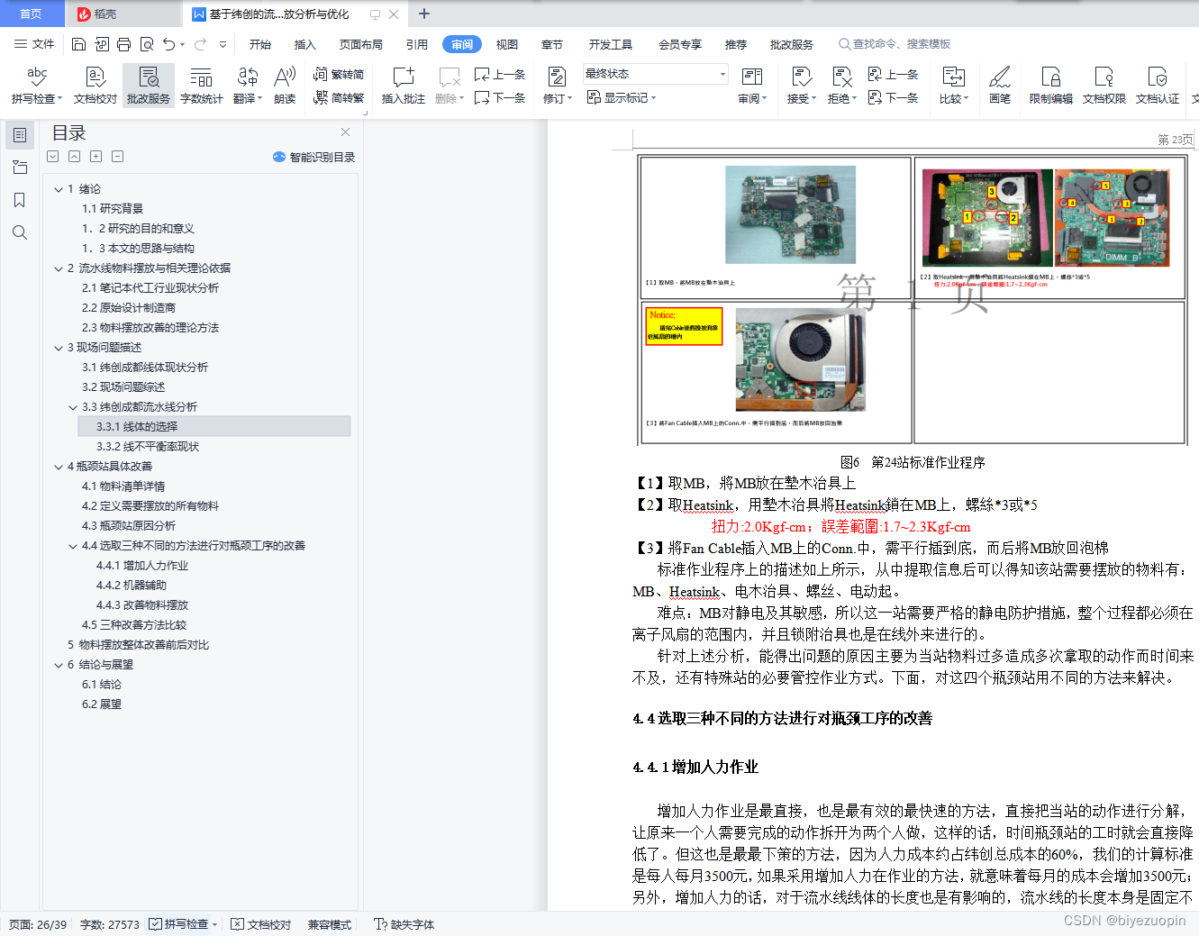The image size is (1199, 936).
Task: Collapse '2 流水线物料摆放与相关理论依据' section
Action: pyautogui.click(x=59, y=268)
